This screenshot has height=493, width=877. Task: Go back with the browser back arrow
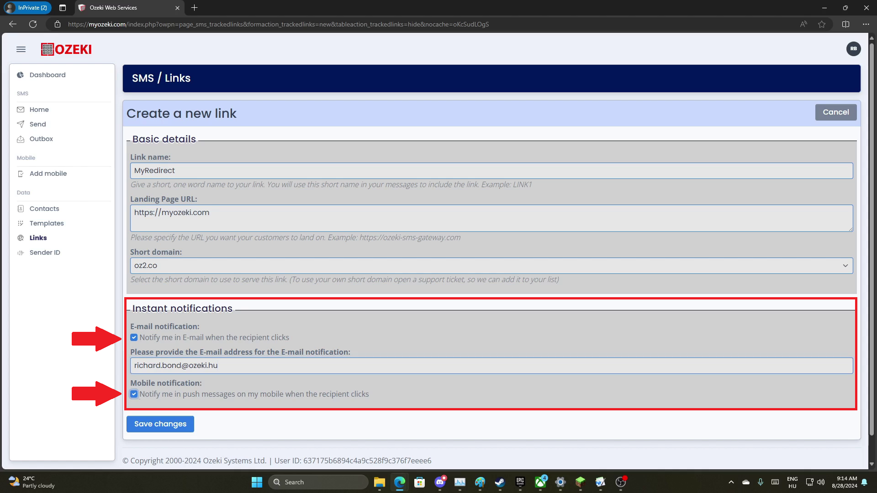coord(13,24)
